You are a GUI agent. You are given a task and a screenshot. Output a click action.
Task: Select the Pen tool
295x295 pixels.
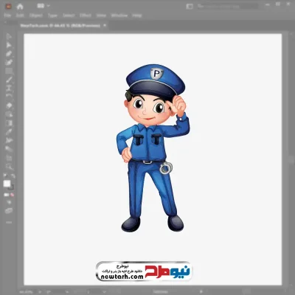(9, 54)
